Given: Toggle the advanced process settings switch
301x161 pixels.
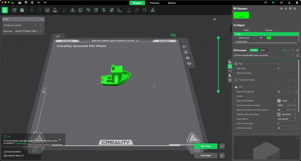Looking at the screenshot, I should pos(284,50).
